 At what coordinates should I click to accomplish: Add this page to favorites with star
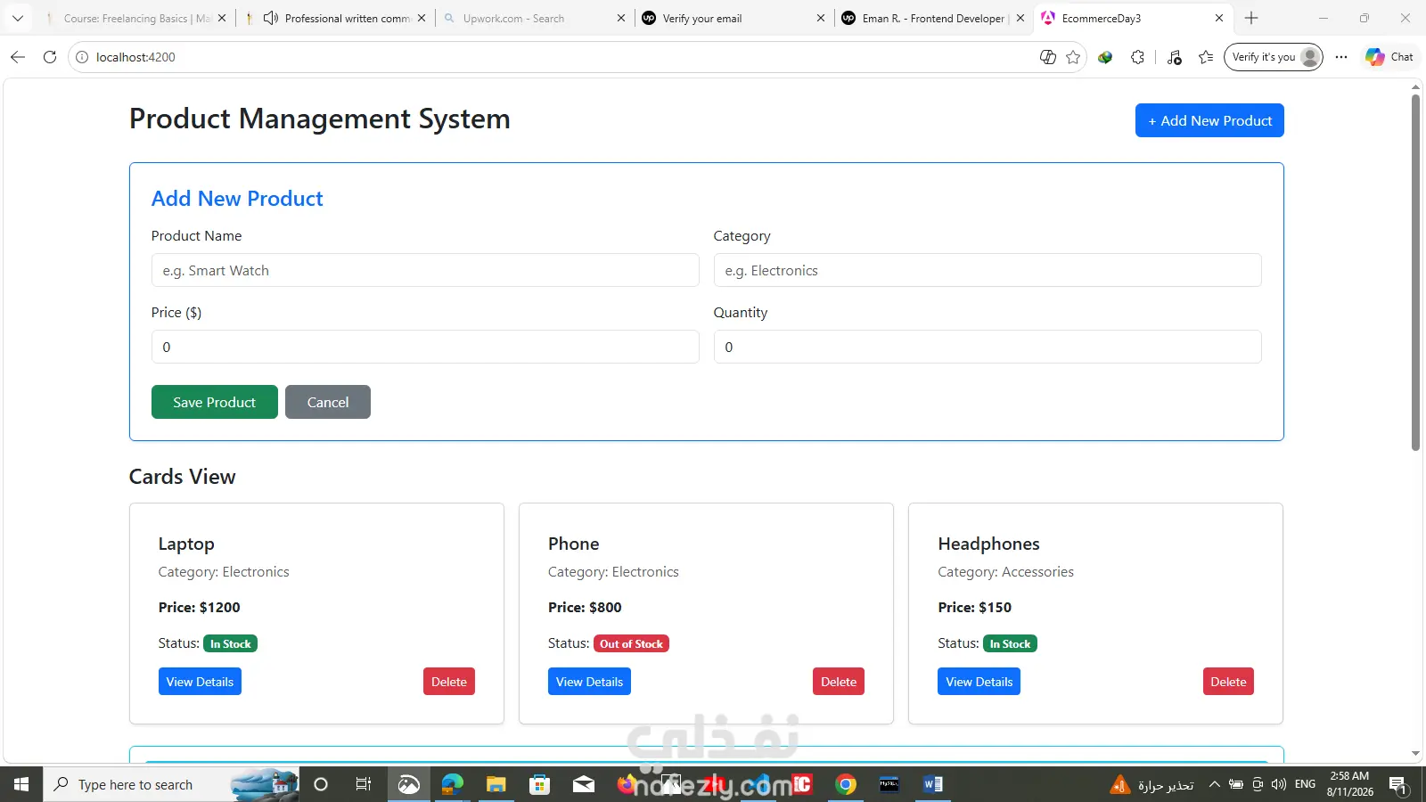coord(1073,57)
